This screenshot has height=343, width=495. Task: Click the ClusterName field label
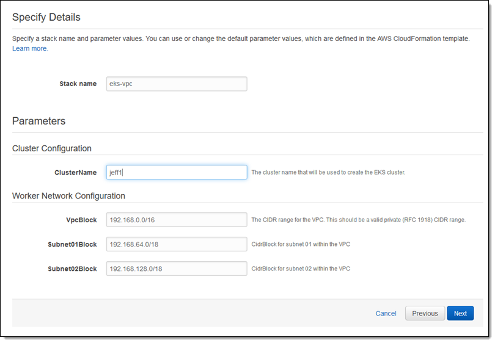point(75,172)
